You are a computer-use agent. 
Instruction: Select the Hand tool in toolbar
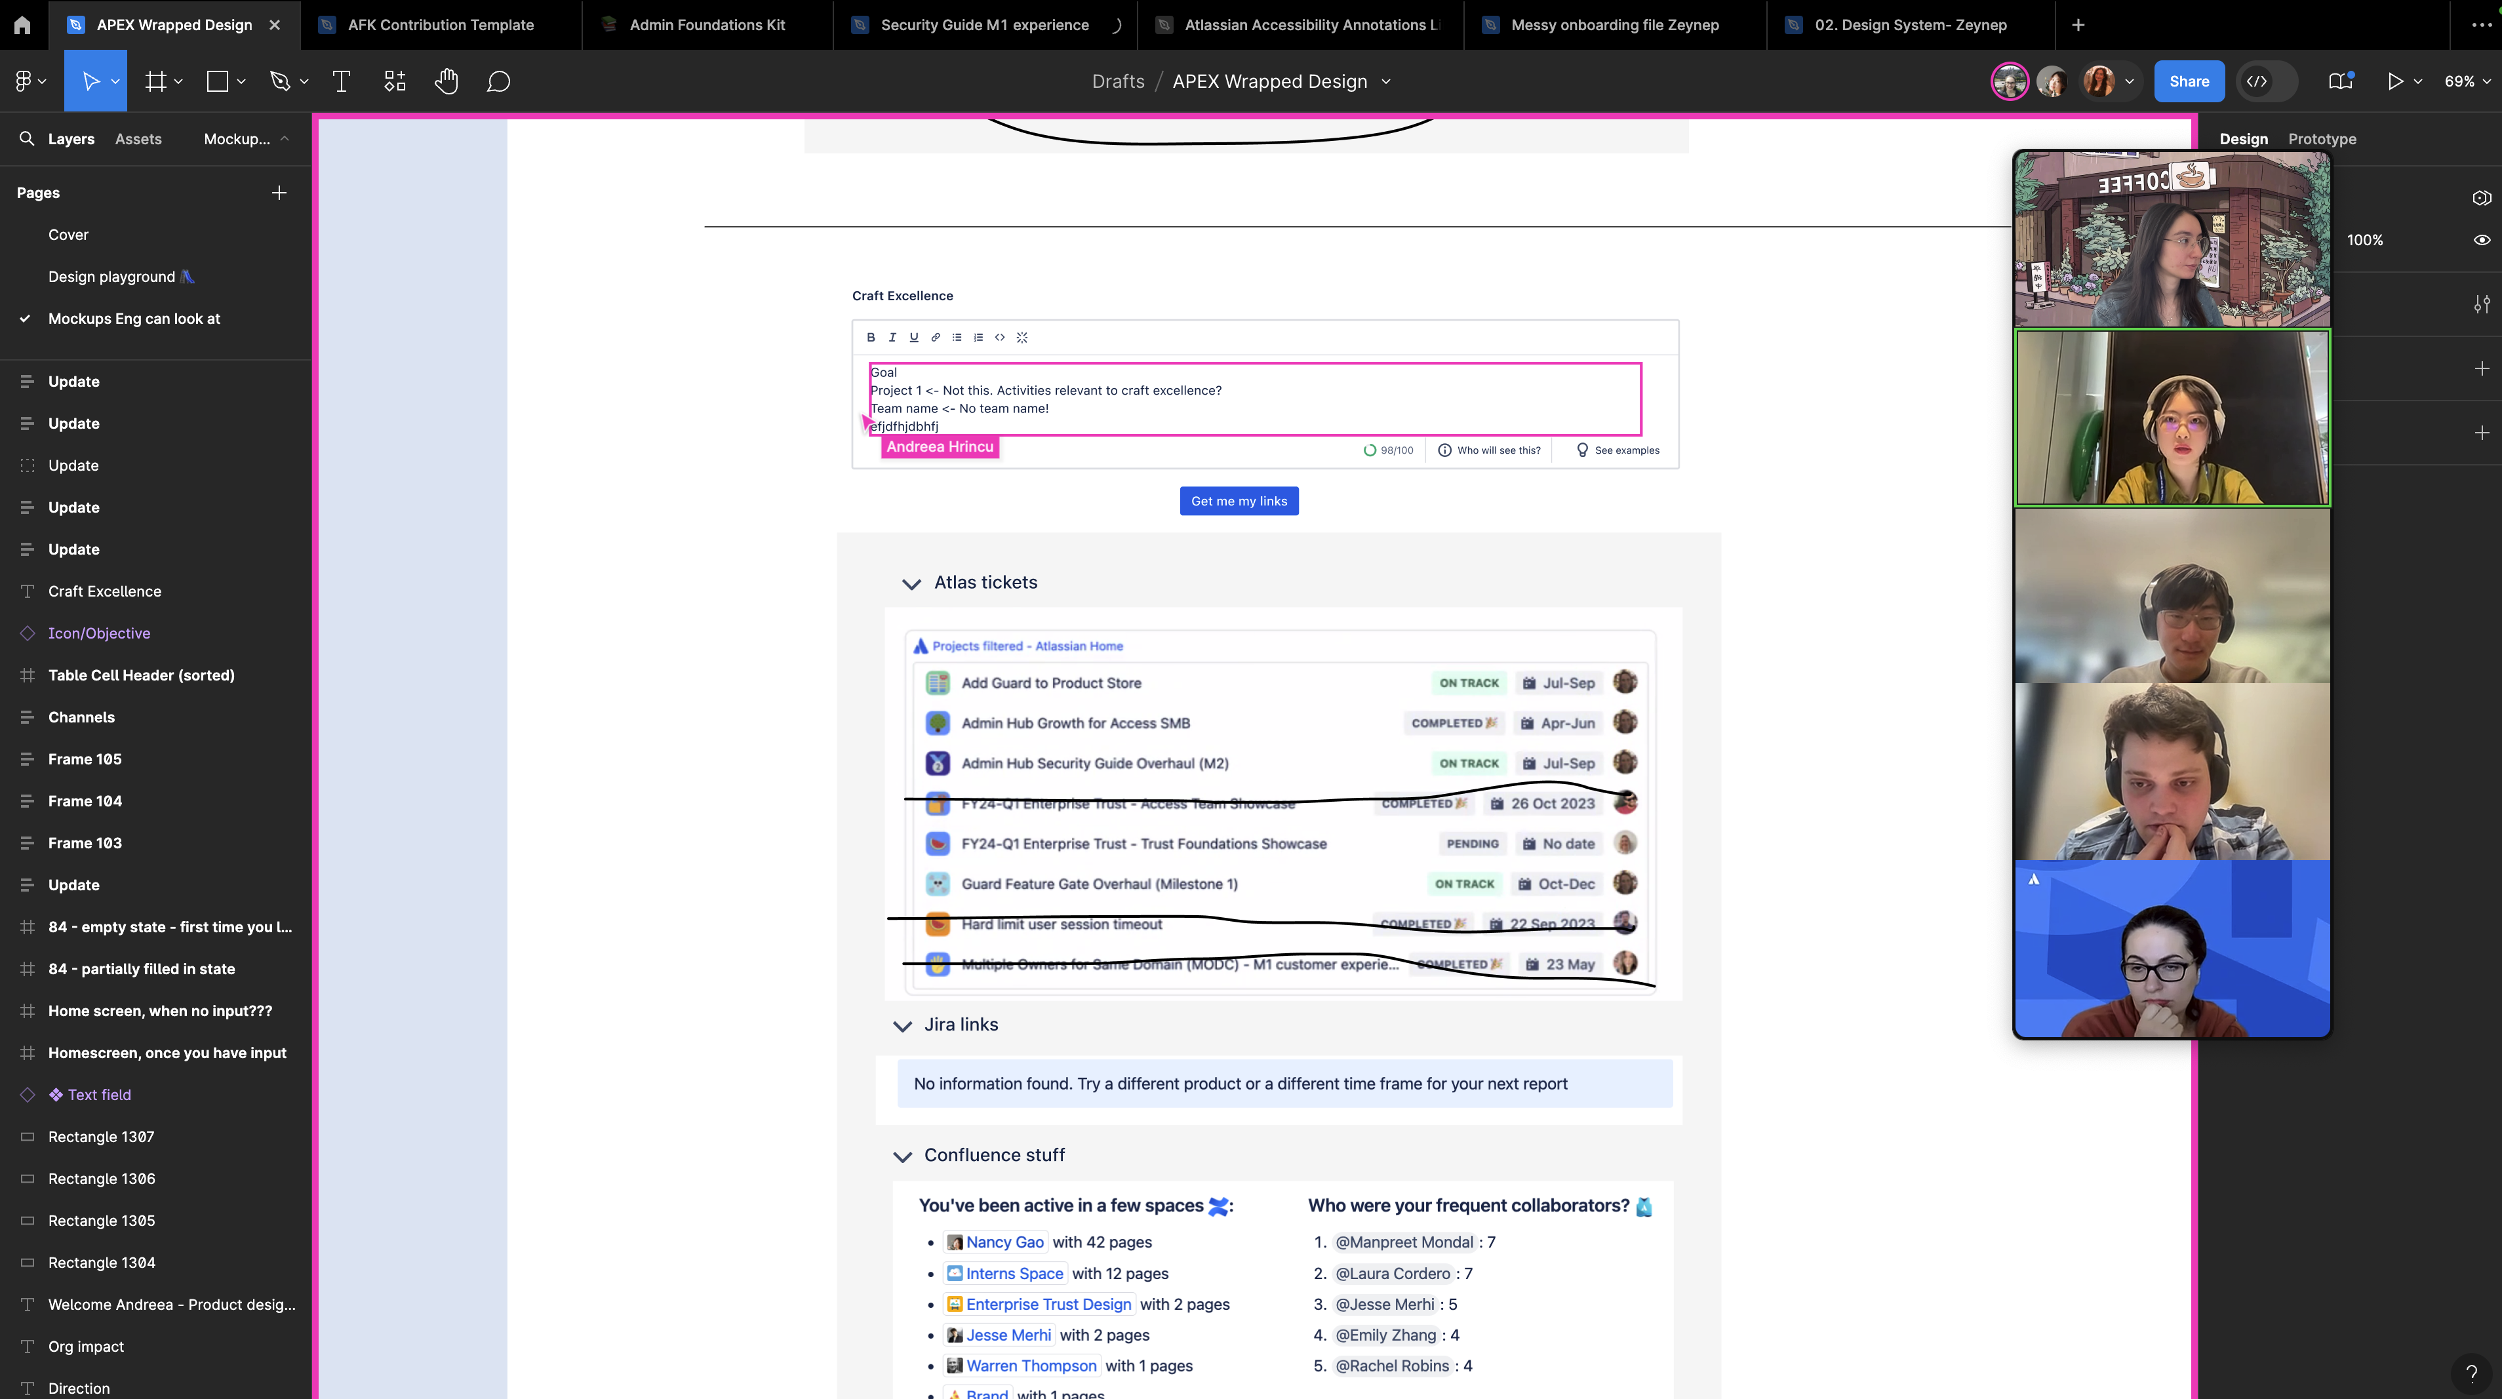[x=446, y=81]
